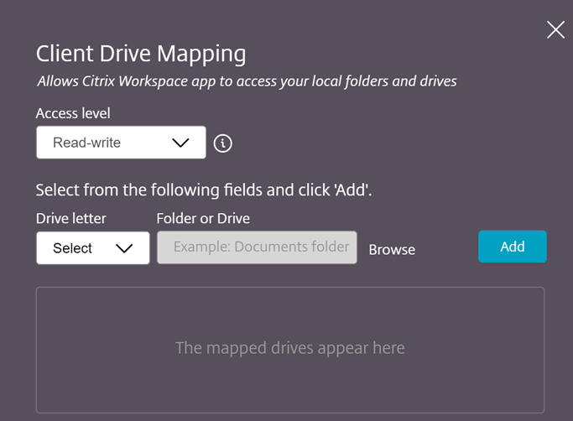The image size is (573, 421).
Task: Click the 'Client Drive Mapping' heading
Action: pyautogui.click(x=141, y=54)
